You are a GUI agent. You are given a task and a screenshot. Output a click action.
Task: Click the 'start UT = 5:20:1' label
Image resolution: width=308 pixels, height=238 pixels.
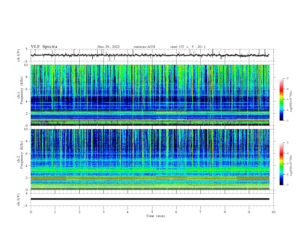[x=187, y=47]
